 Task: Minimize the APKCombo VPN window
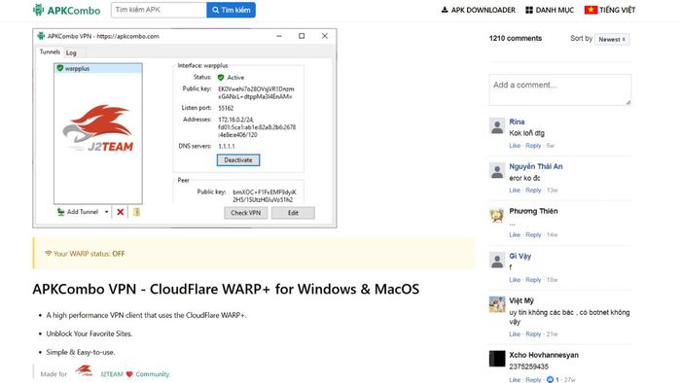click(x=279, y=36)
